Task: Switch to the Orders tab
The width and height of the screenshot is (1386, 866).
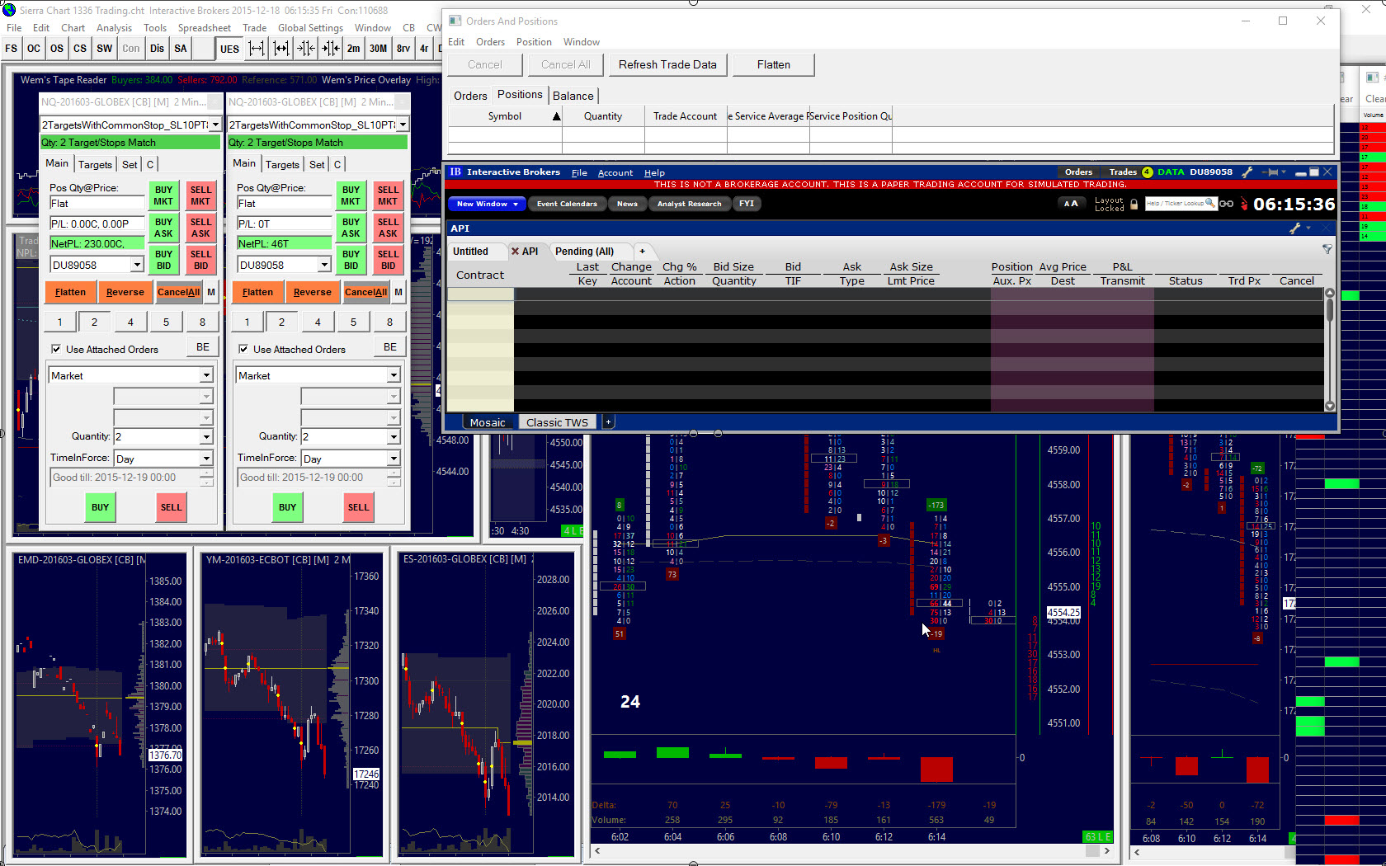Action: 470,96
